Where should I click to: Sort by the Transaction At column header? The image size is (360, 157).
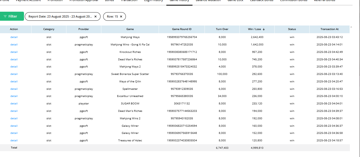pos(330,29)
